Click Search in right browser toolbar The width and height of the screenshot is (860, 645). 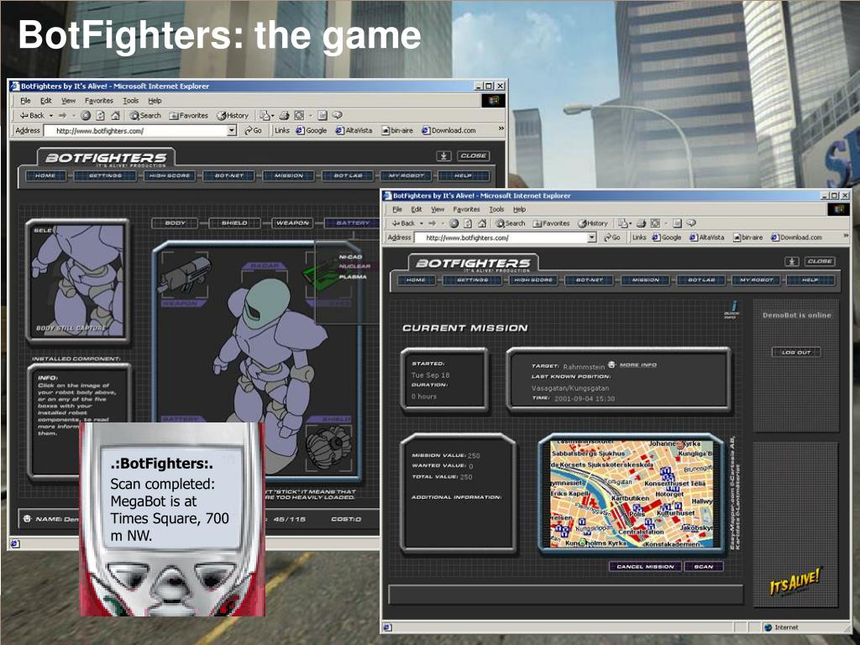coord(511,223)
